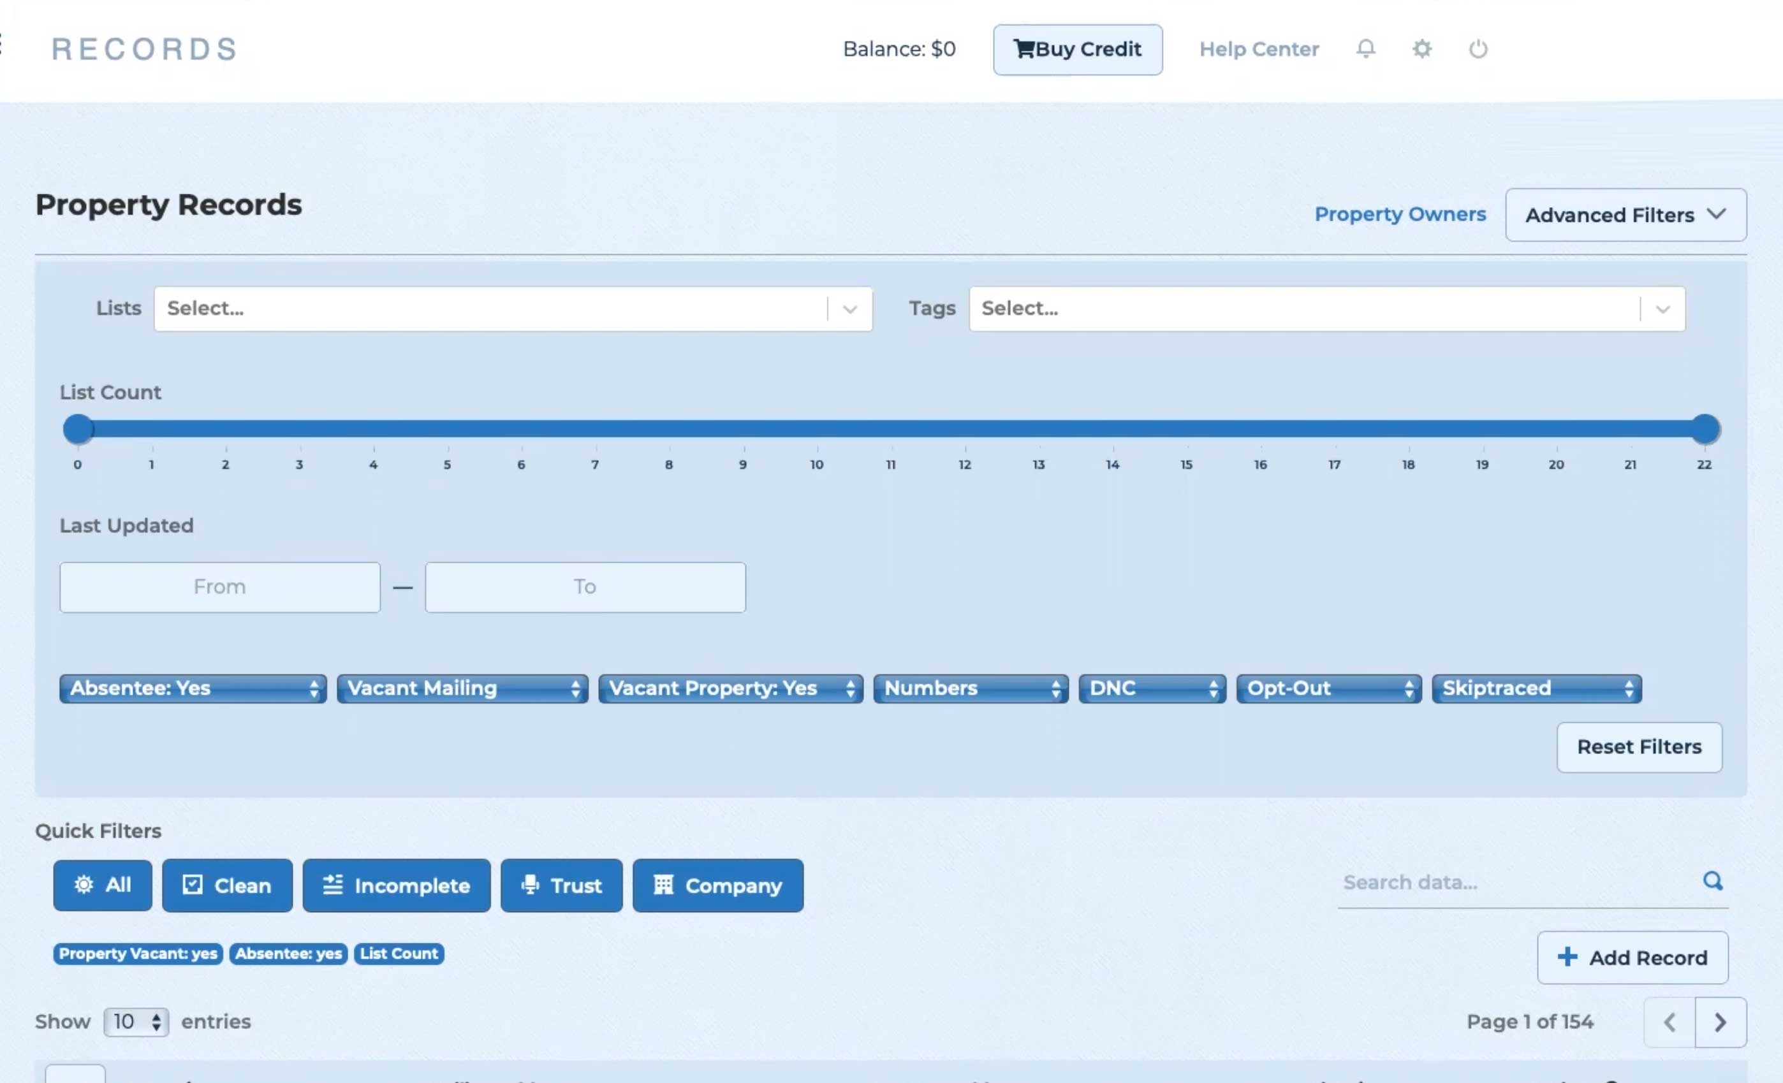Click the Last Updated From field
Viewport: 1783px width, 1083px height.
219,586
